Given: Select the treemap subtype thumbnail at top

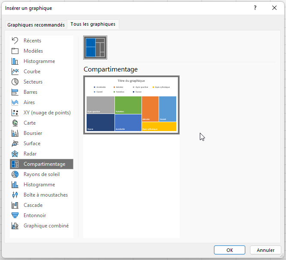Looking at the screenshot, I should [x=95, y=47].
